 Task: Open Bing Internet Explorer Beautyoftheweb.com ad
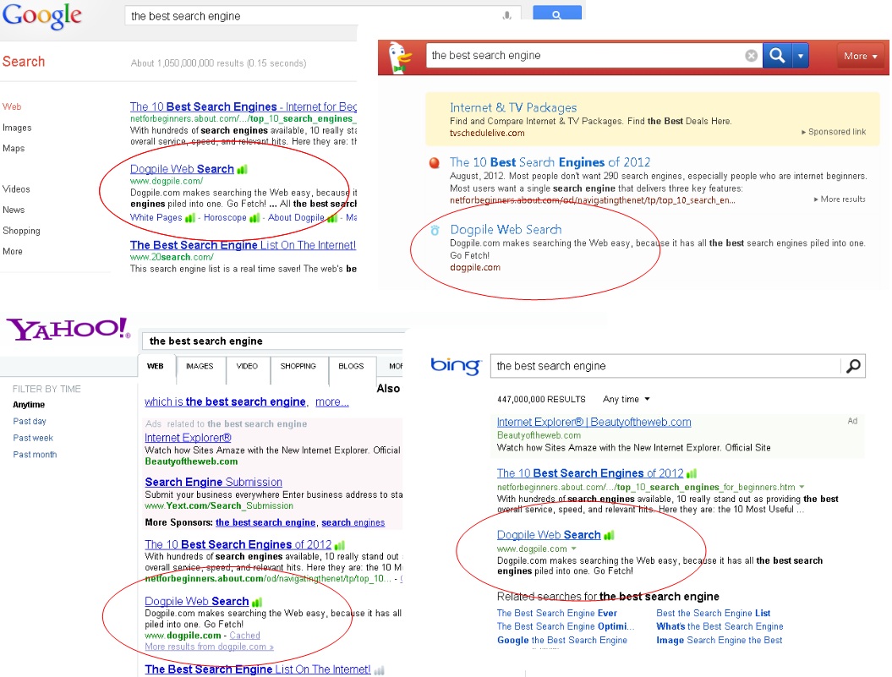[594, 422]
